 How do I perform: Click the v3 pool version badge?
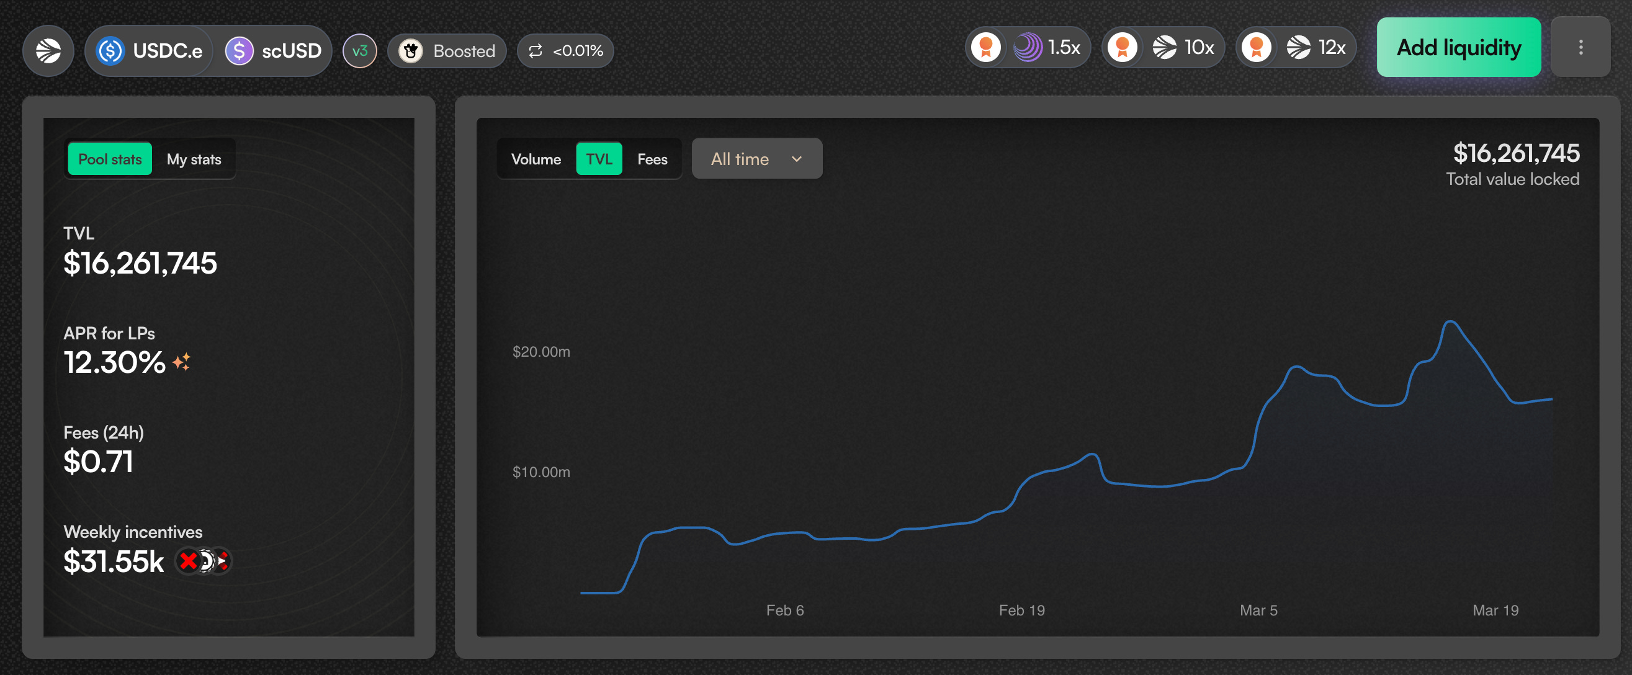tap(359, 51)
